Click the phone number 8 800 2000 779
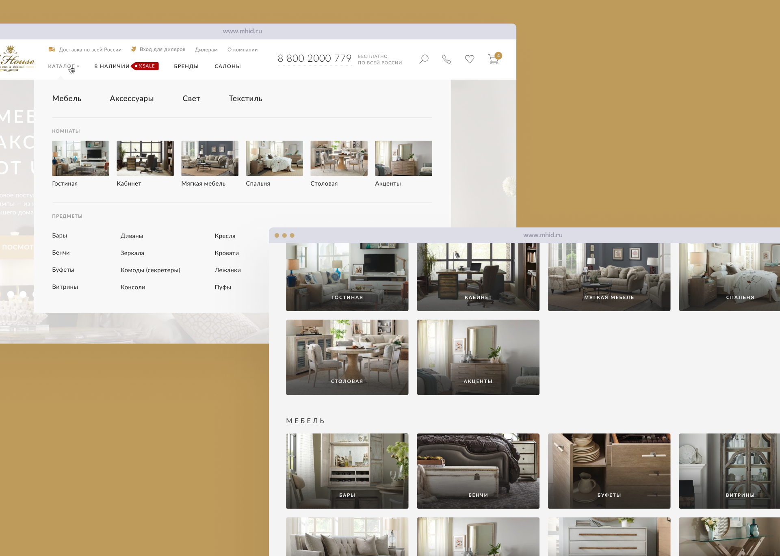Image resolution: width=780 pixels, height=556 pixels. (314, 58)
